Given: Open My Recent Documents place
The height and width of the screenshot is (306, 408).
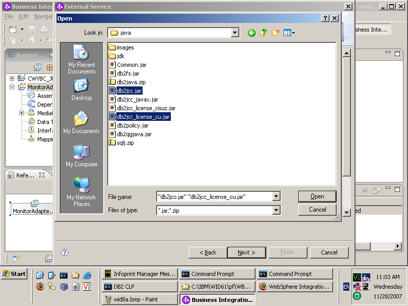Looking at the screenshot, I should pos(82,60).
